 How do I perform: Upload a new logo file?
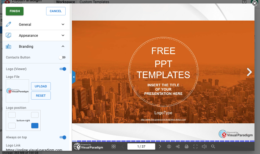point(41,86)
